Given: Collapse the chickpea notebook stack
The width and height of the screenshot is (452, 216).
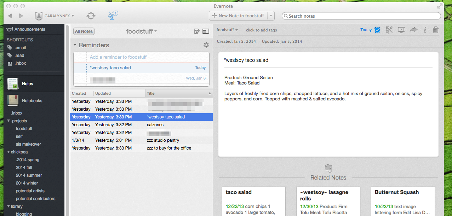Looking at the screenshot, I should coord(8,152).
